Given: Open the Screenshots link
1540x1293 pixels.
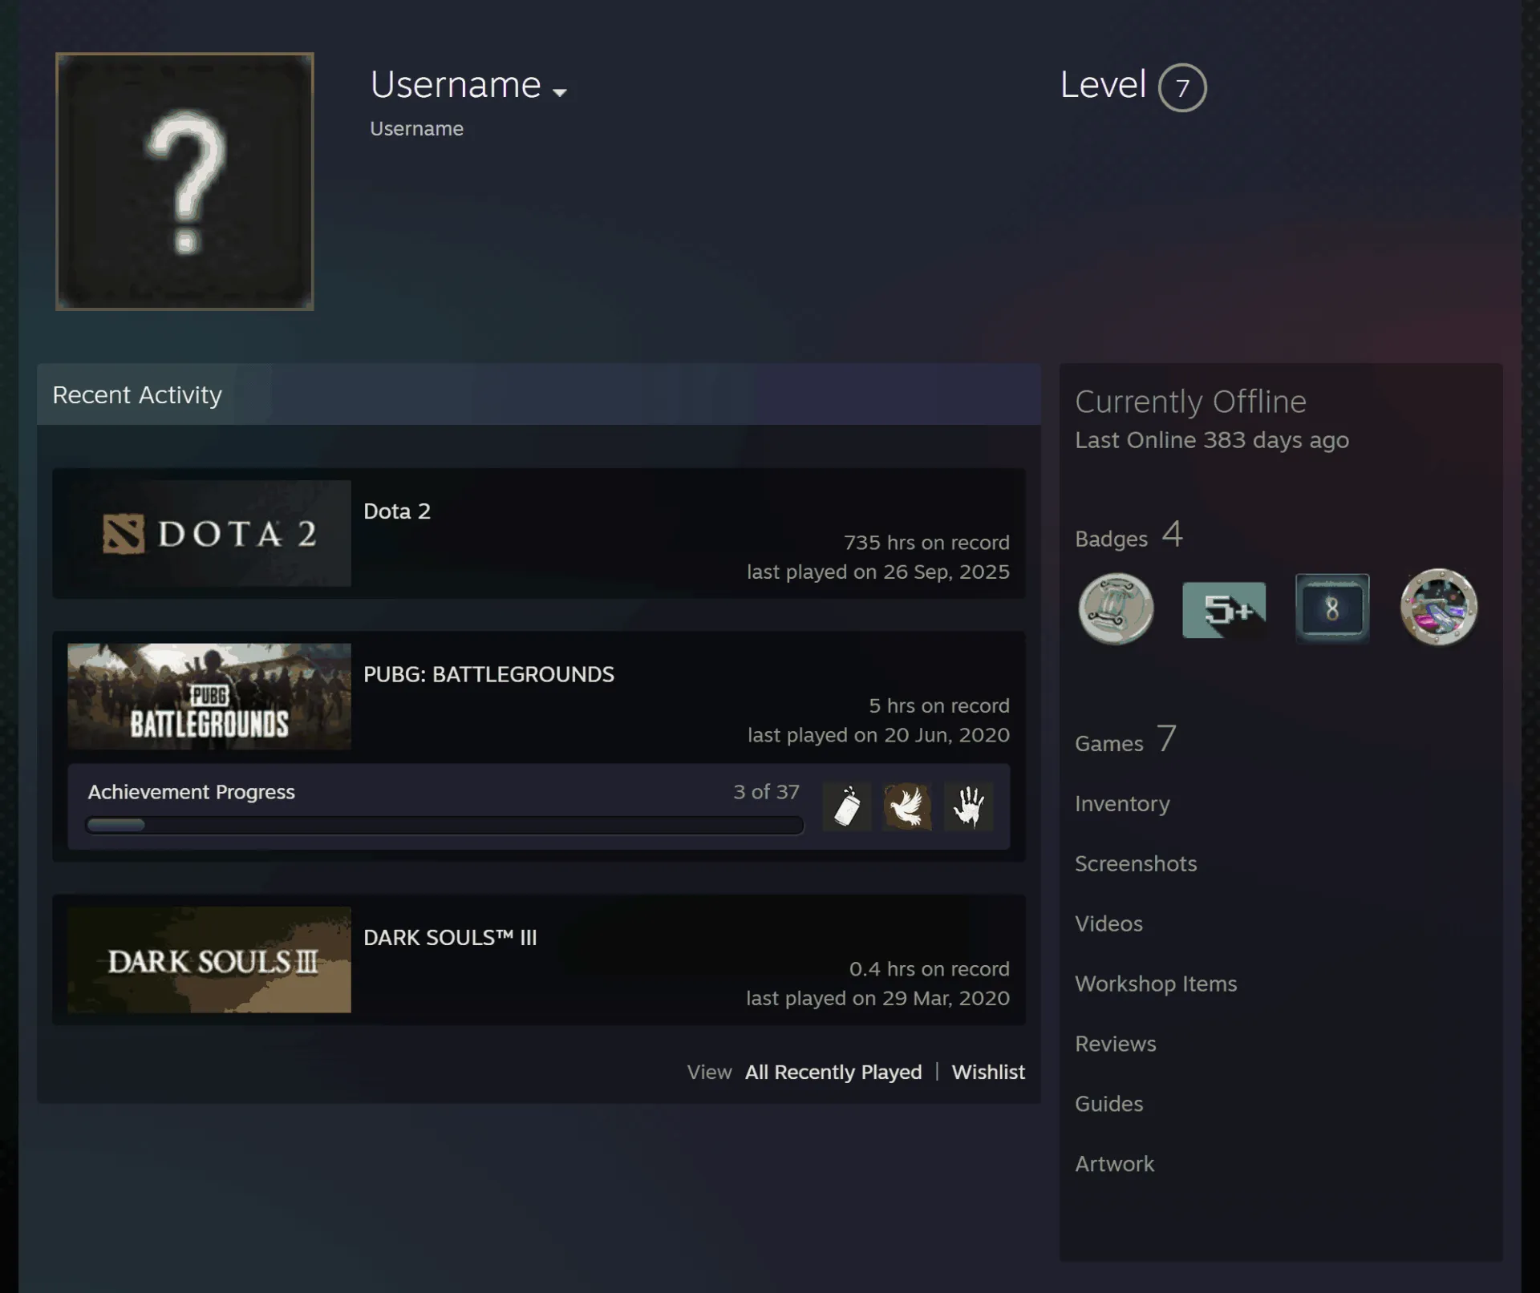Looking at the screenshot, I should (x=1136, y=864).
